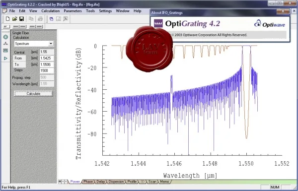
Task: Close the About IFO_Gratings dialog
Action: tap(283, 11)
